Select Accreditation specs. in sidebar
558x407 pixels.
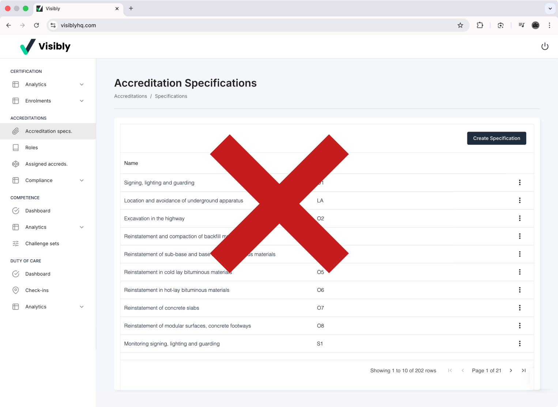point(48,131)
